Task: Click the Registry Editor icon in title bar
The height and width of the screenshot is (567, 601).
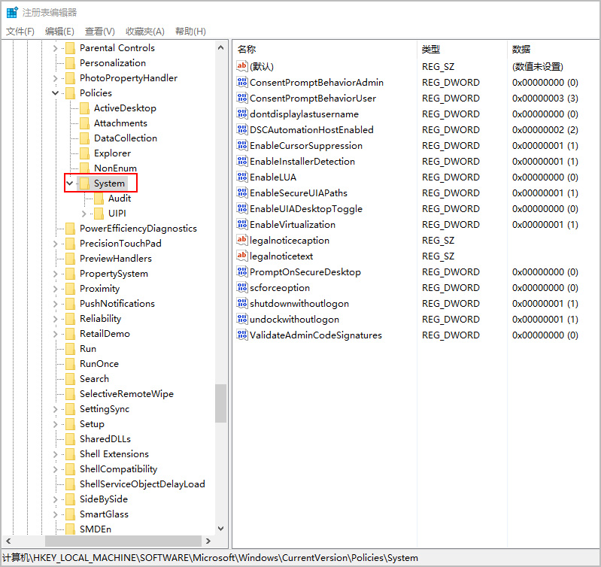Action: [12, 12]
